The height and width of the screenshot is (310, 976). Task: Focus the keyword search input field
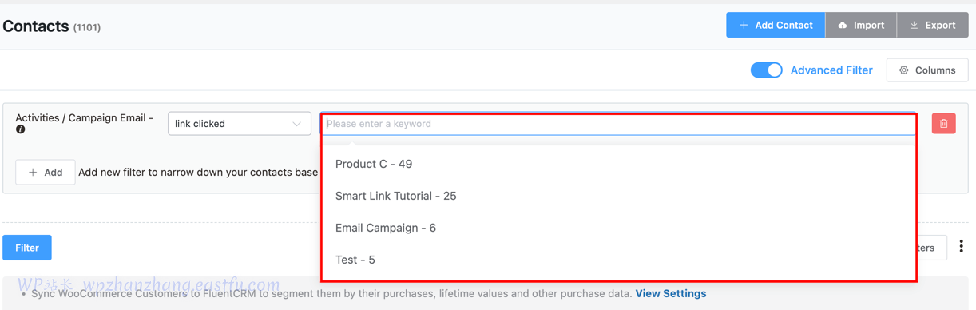618,124
